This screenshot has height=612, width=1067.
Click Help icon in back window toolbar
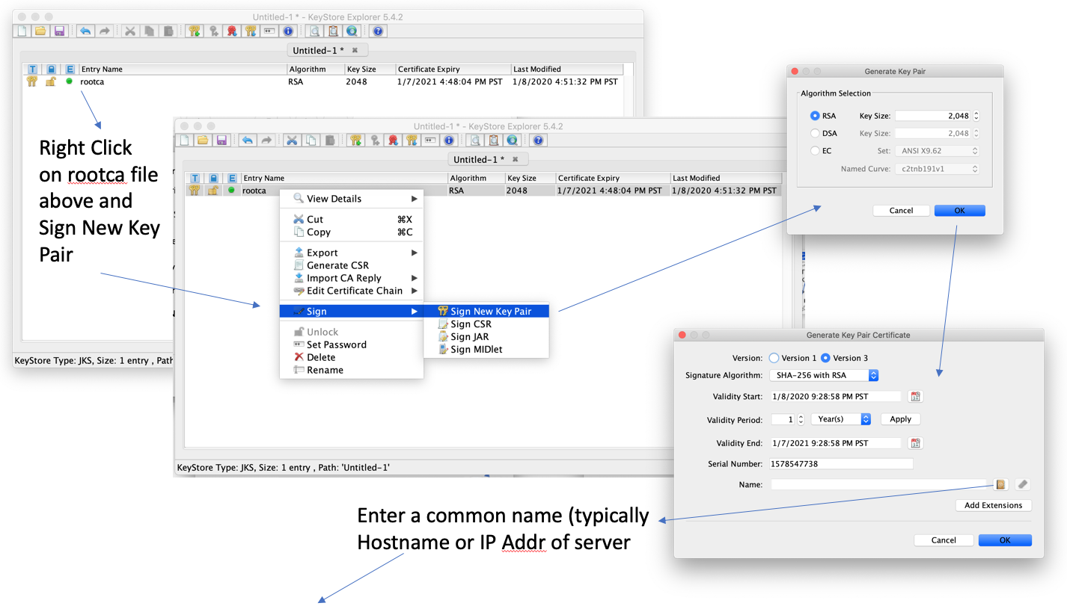378,31
